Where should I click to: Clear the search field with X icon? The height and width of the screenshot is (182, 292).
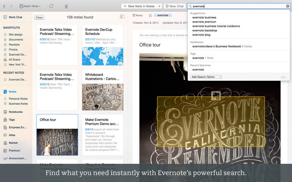click(288, 6)
